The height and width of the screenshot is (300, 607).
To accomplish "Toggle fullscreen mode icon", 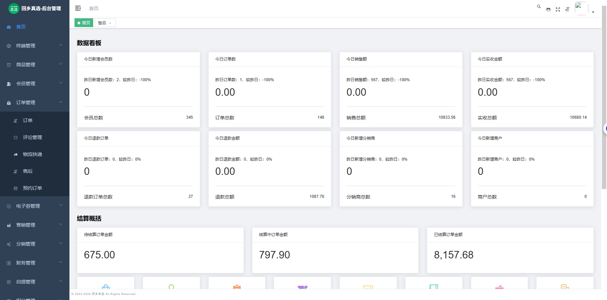I will (x=558, y=9).
